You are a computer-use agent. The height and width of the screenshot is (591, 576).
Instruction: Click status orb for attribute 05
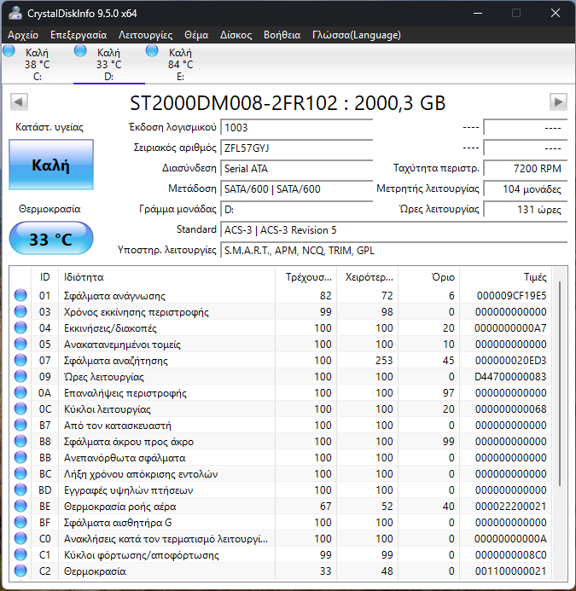pyautogui.click(x=20, y=344)
